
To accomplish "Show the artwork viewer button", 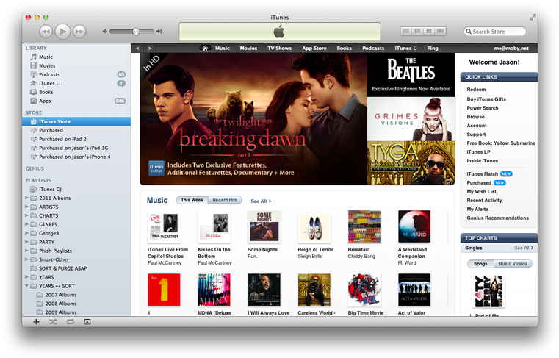I will point(87,321).
